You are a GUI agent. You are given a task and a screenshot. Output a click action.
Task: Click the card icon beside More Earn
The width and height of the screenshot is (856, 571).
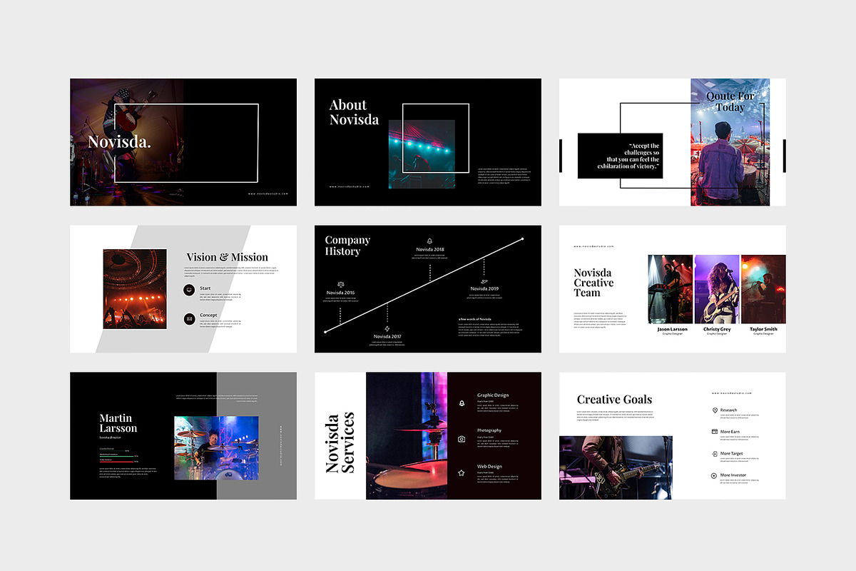(714, 432)
